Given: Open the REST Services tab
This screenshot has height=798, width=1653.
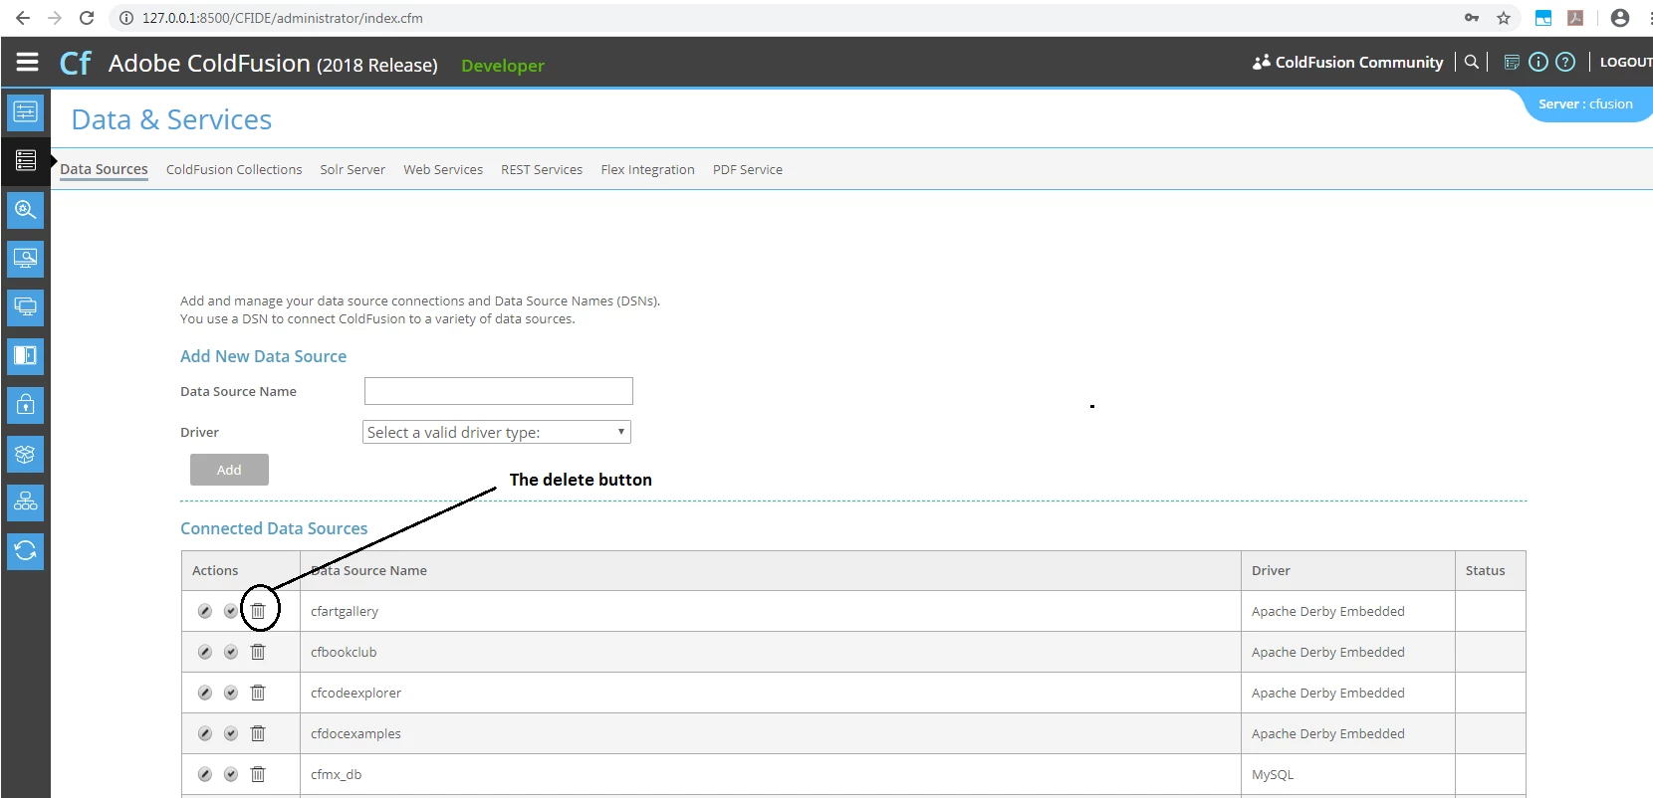Looking at the screenshot, I should [x=542, y=169].
